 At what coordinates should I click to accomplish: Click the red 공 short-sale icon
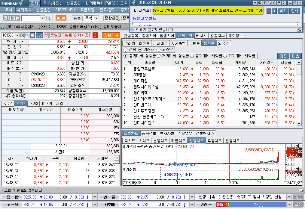[x=95, y=35]
